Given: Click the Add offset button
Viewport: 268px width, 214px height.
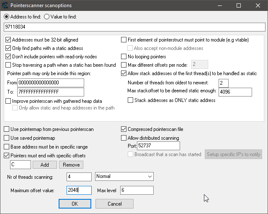Looking at the screenshot, I should coord(44,165).
